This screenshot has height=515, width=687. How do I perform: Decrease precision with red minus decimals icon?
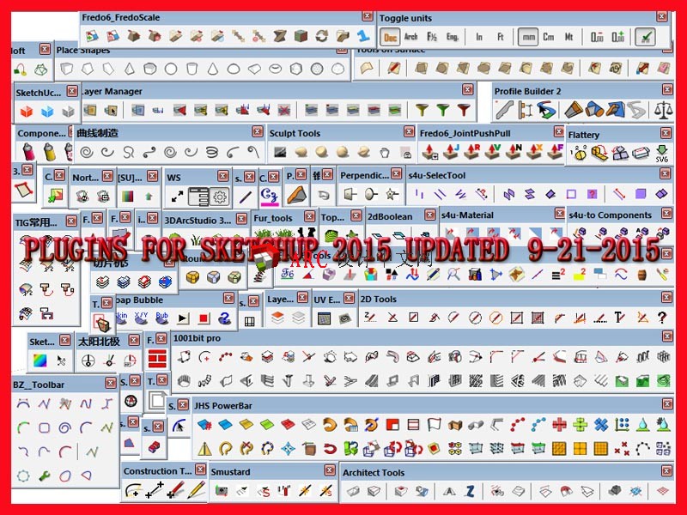[597, 37]
